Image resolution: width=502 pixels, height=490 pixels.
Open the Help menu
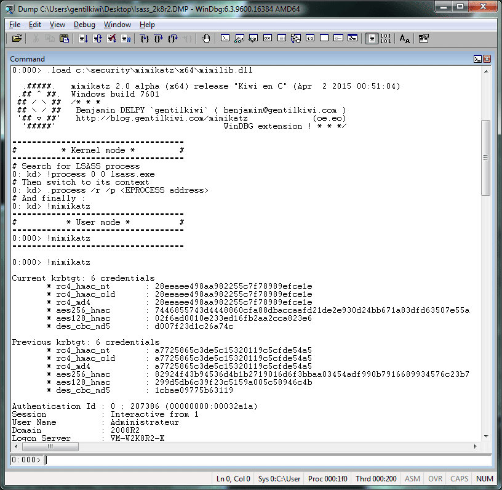(x=147, y=25)
